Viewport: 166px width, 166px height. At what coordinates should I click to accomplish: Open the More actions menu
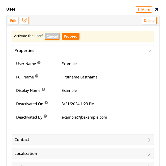coord(144,10)
